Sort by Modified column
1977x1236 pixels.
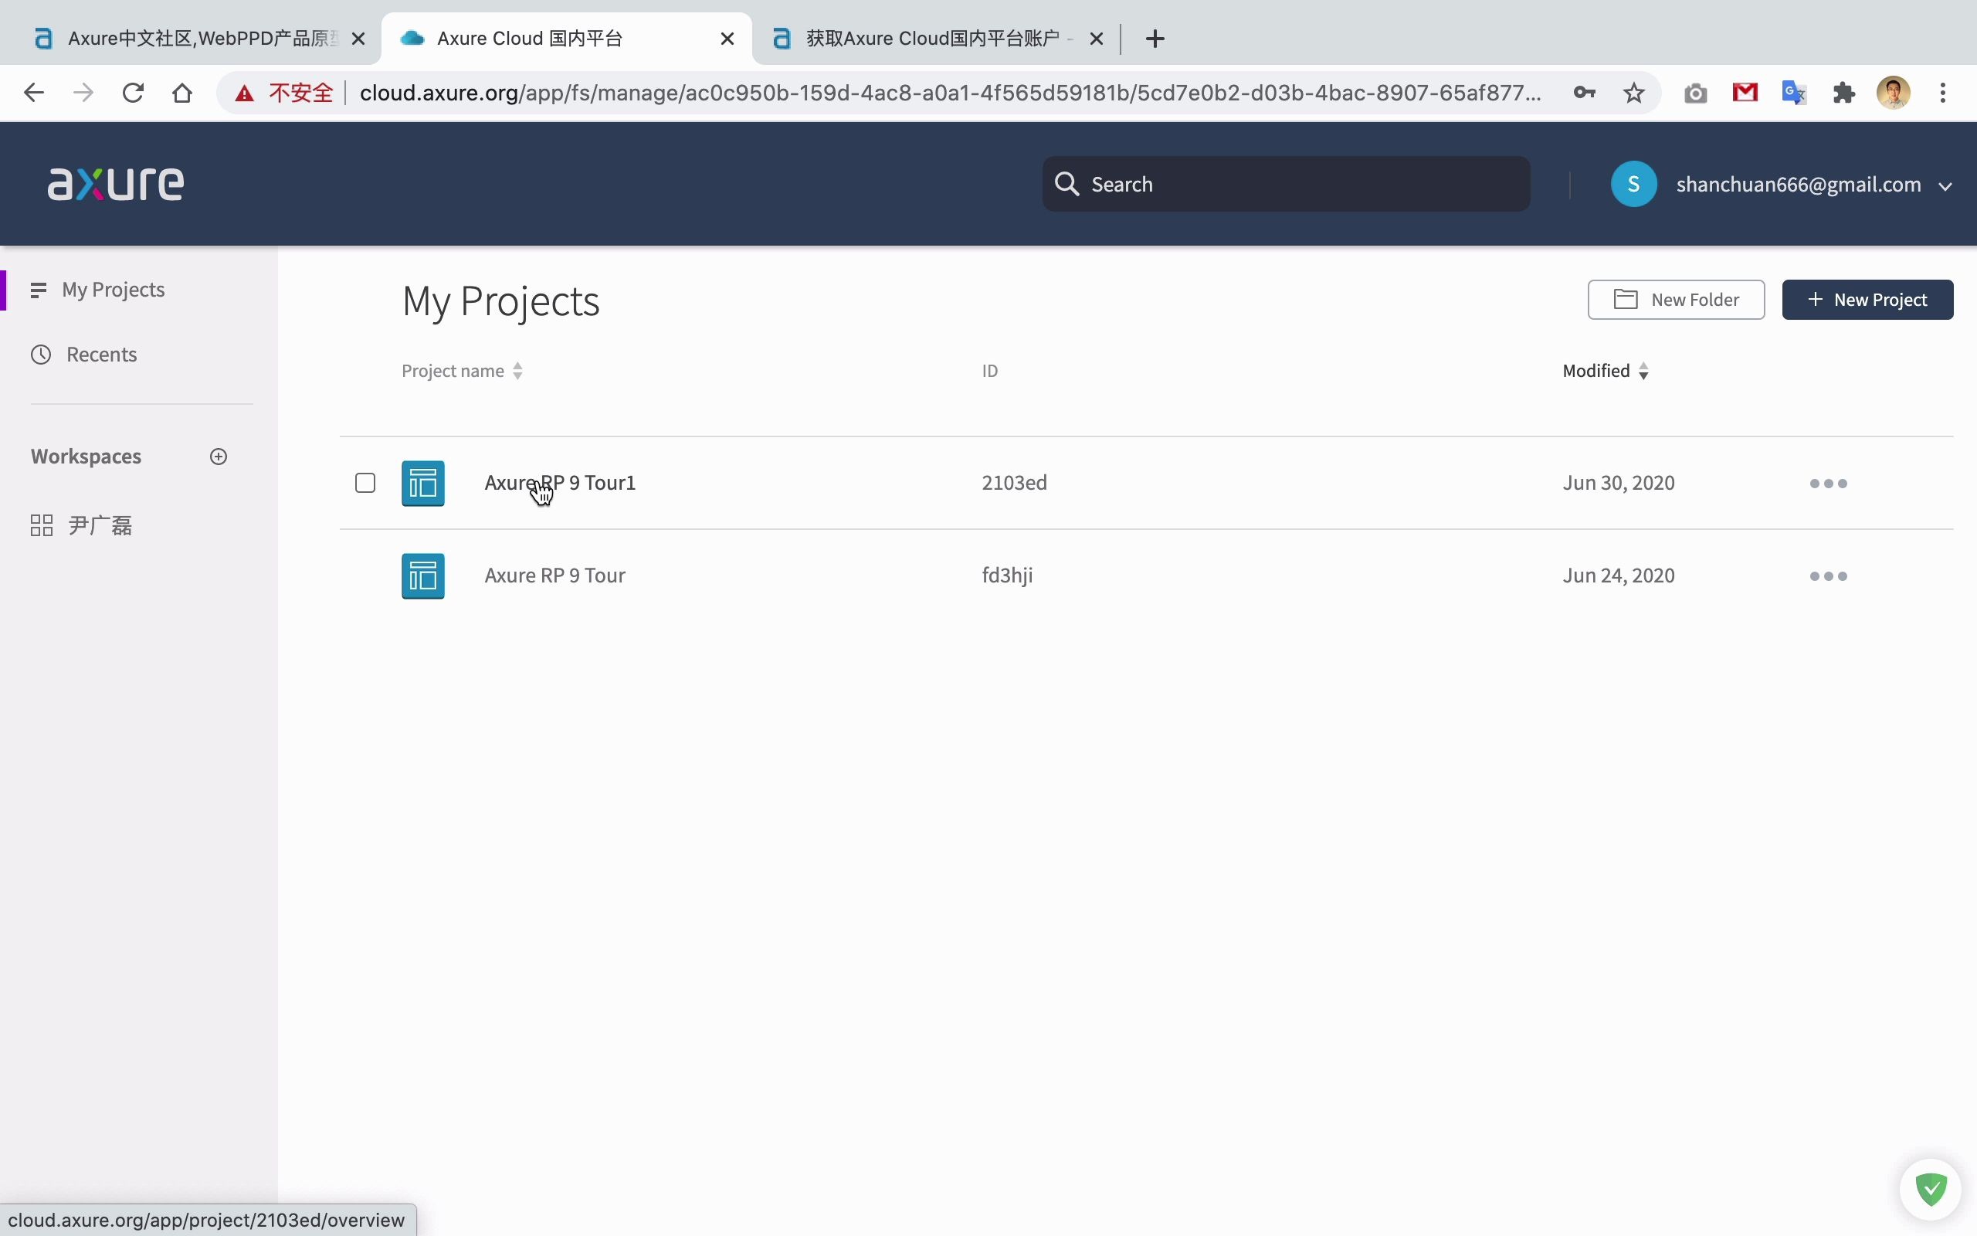point(1606,370)
